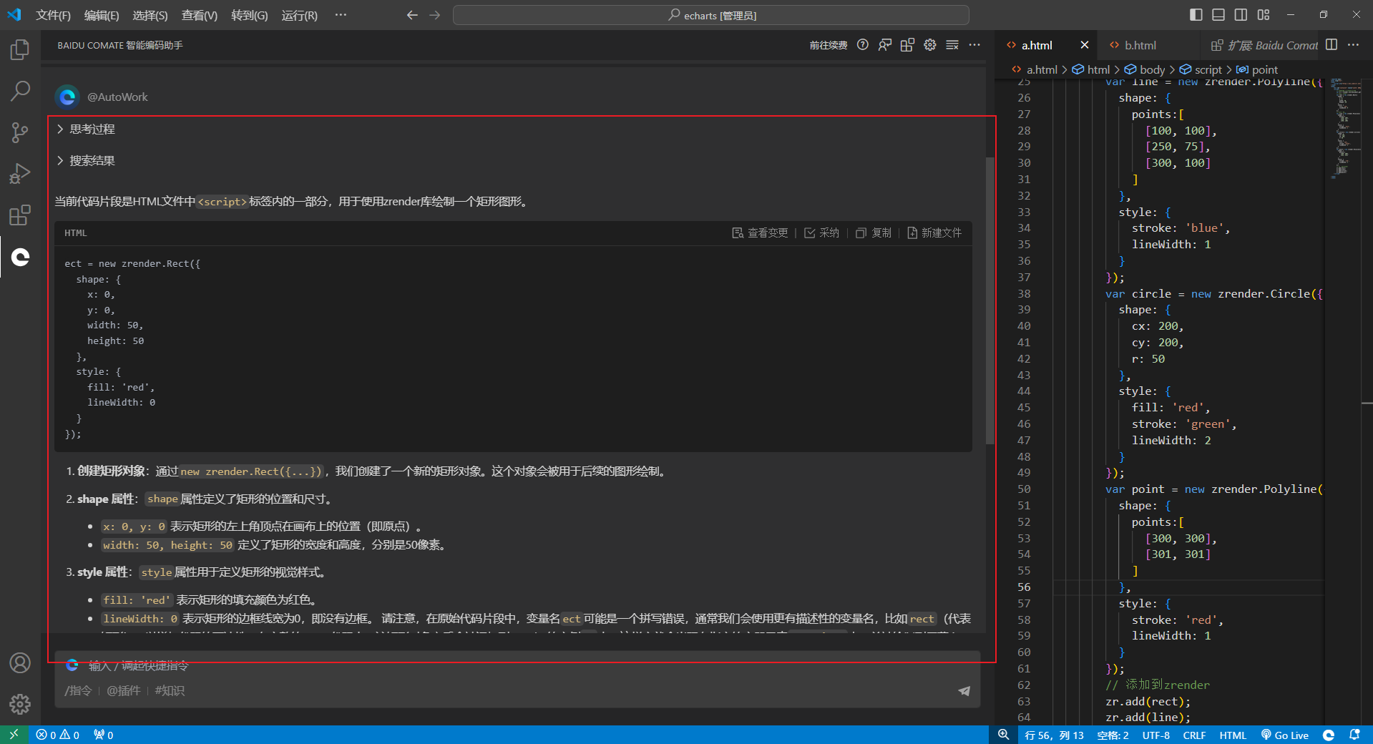Change encoding via UTF-8 status item
The width and height of the screenshot is (1373, 744).
coord(1156,735)
